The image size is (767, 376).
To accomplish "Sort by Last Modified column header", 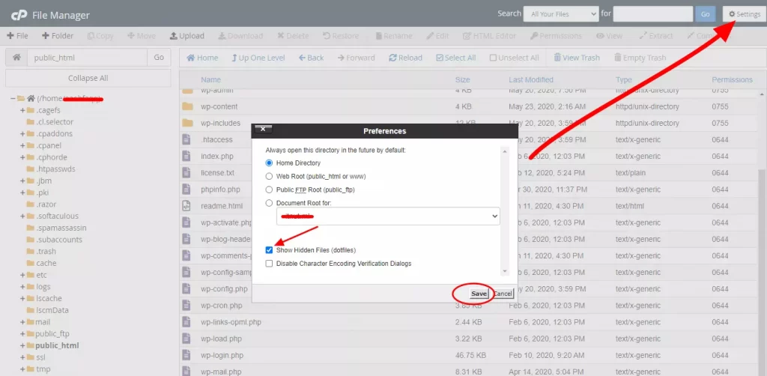I will pyautogui.click(x=531, y=79).
